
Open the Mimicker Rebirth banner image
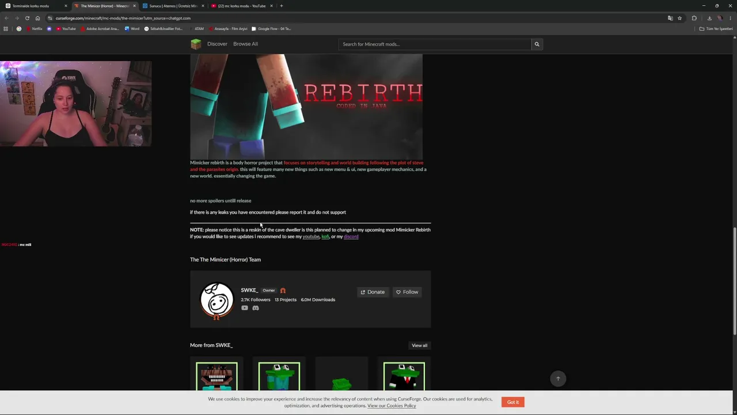coord(306,107)
